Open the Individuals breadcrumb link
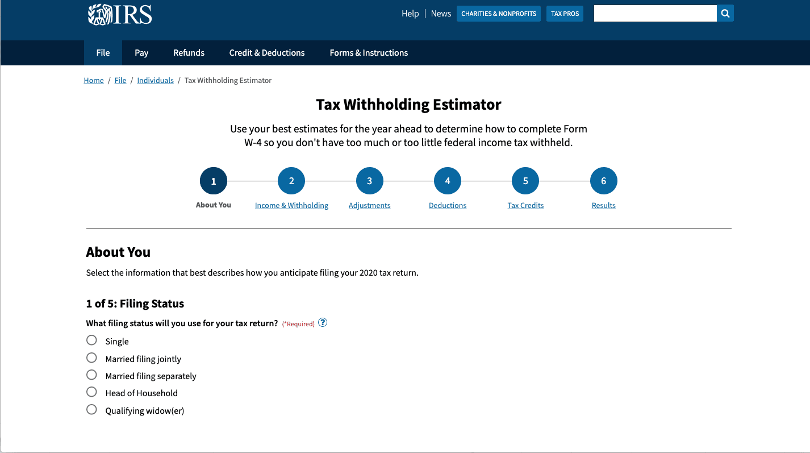 [155, 80]
